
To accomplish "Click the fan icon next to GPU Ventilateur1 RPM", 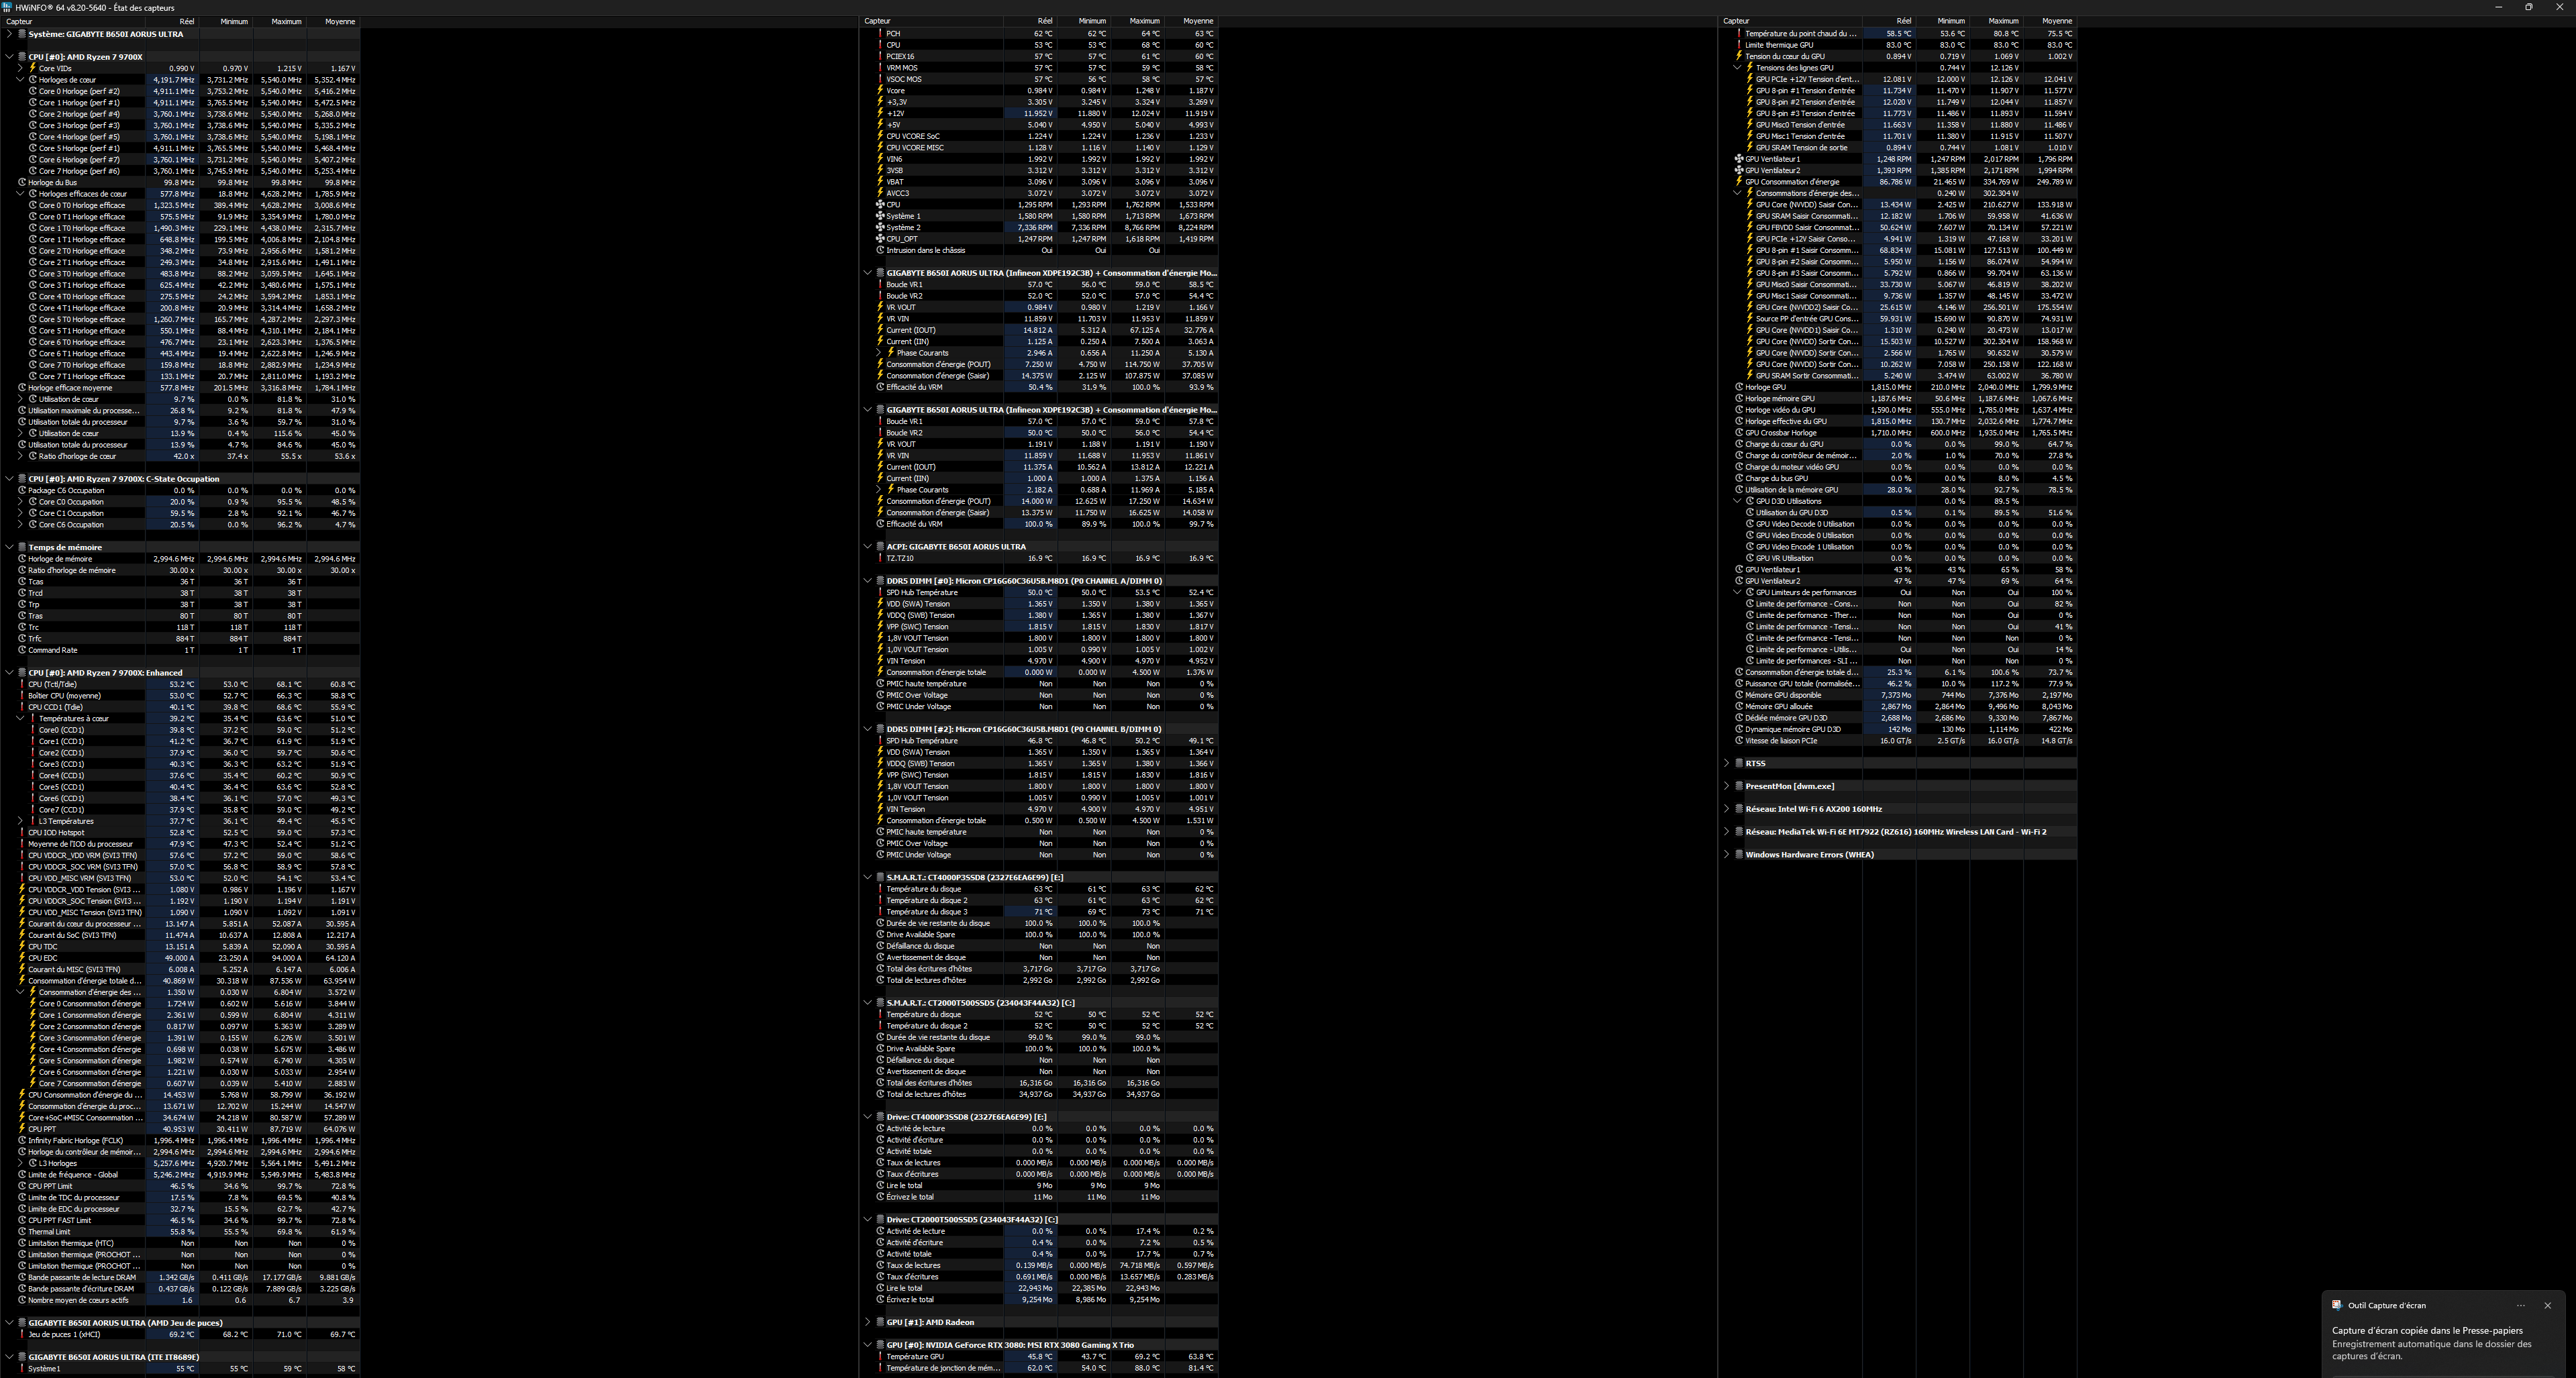I will coord(1739,159).
